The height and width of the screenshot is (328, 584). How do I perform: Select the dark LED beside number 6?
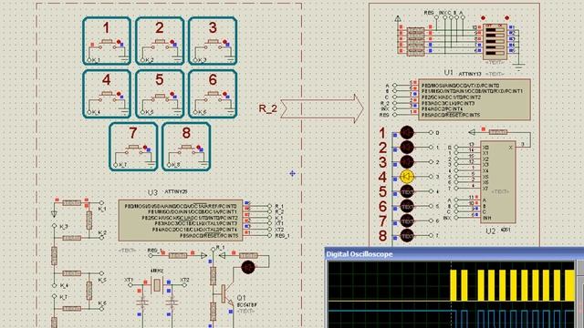(x=407, y=206)
